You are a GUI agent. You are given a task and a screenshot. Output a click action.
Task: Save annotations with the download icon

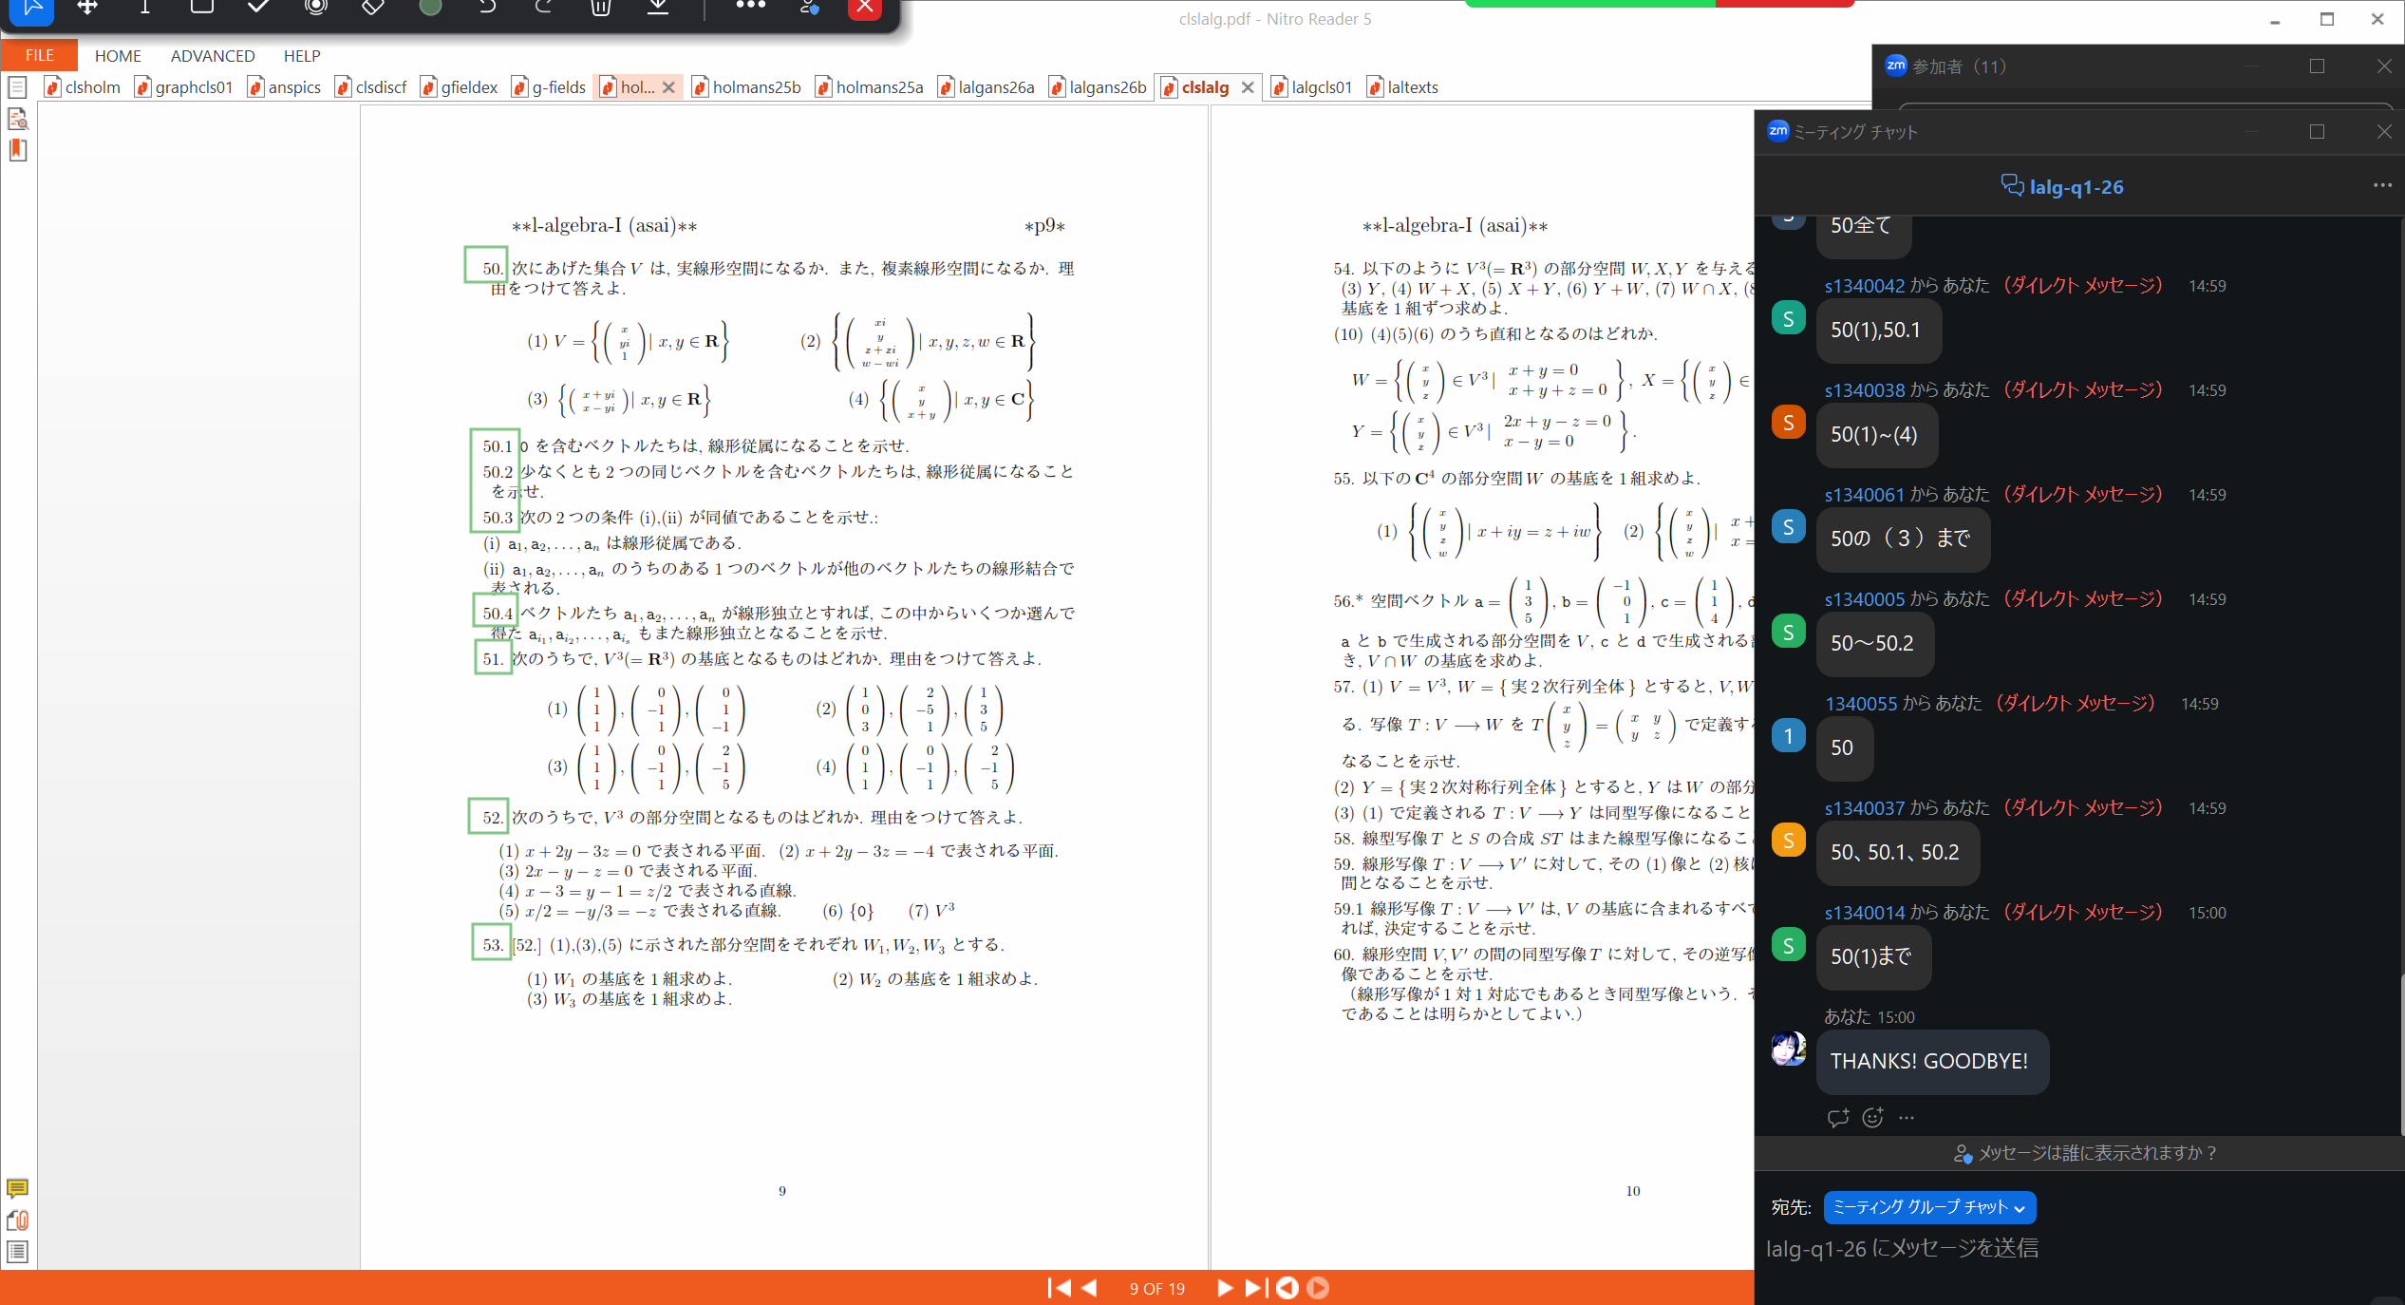(x=658, y=8)
